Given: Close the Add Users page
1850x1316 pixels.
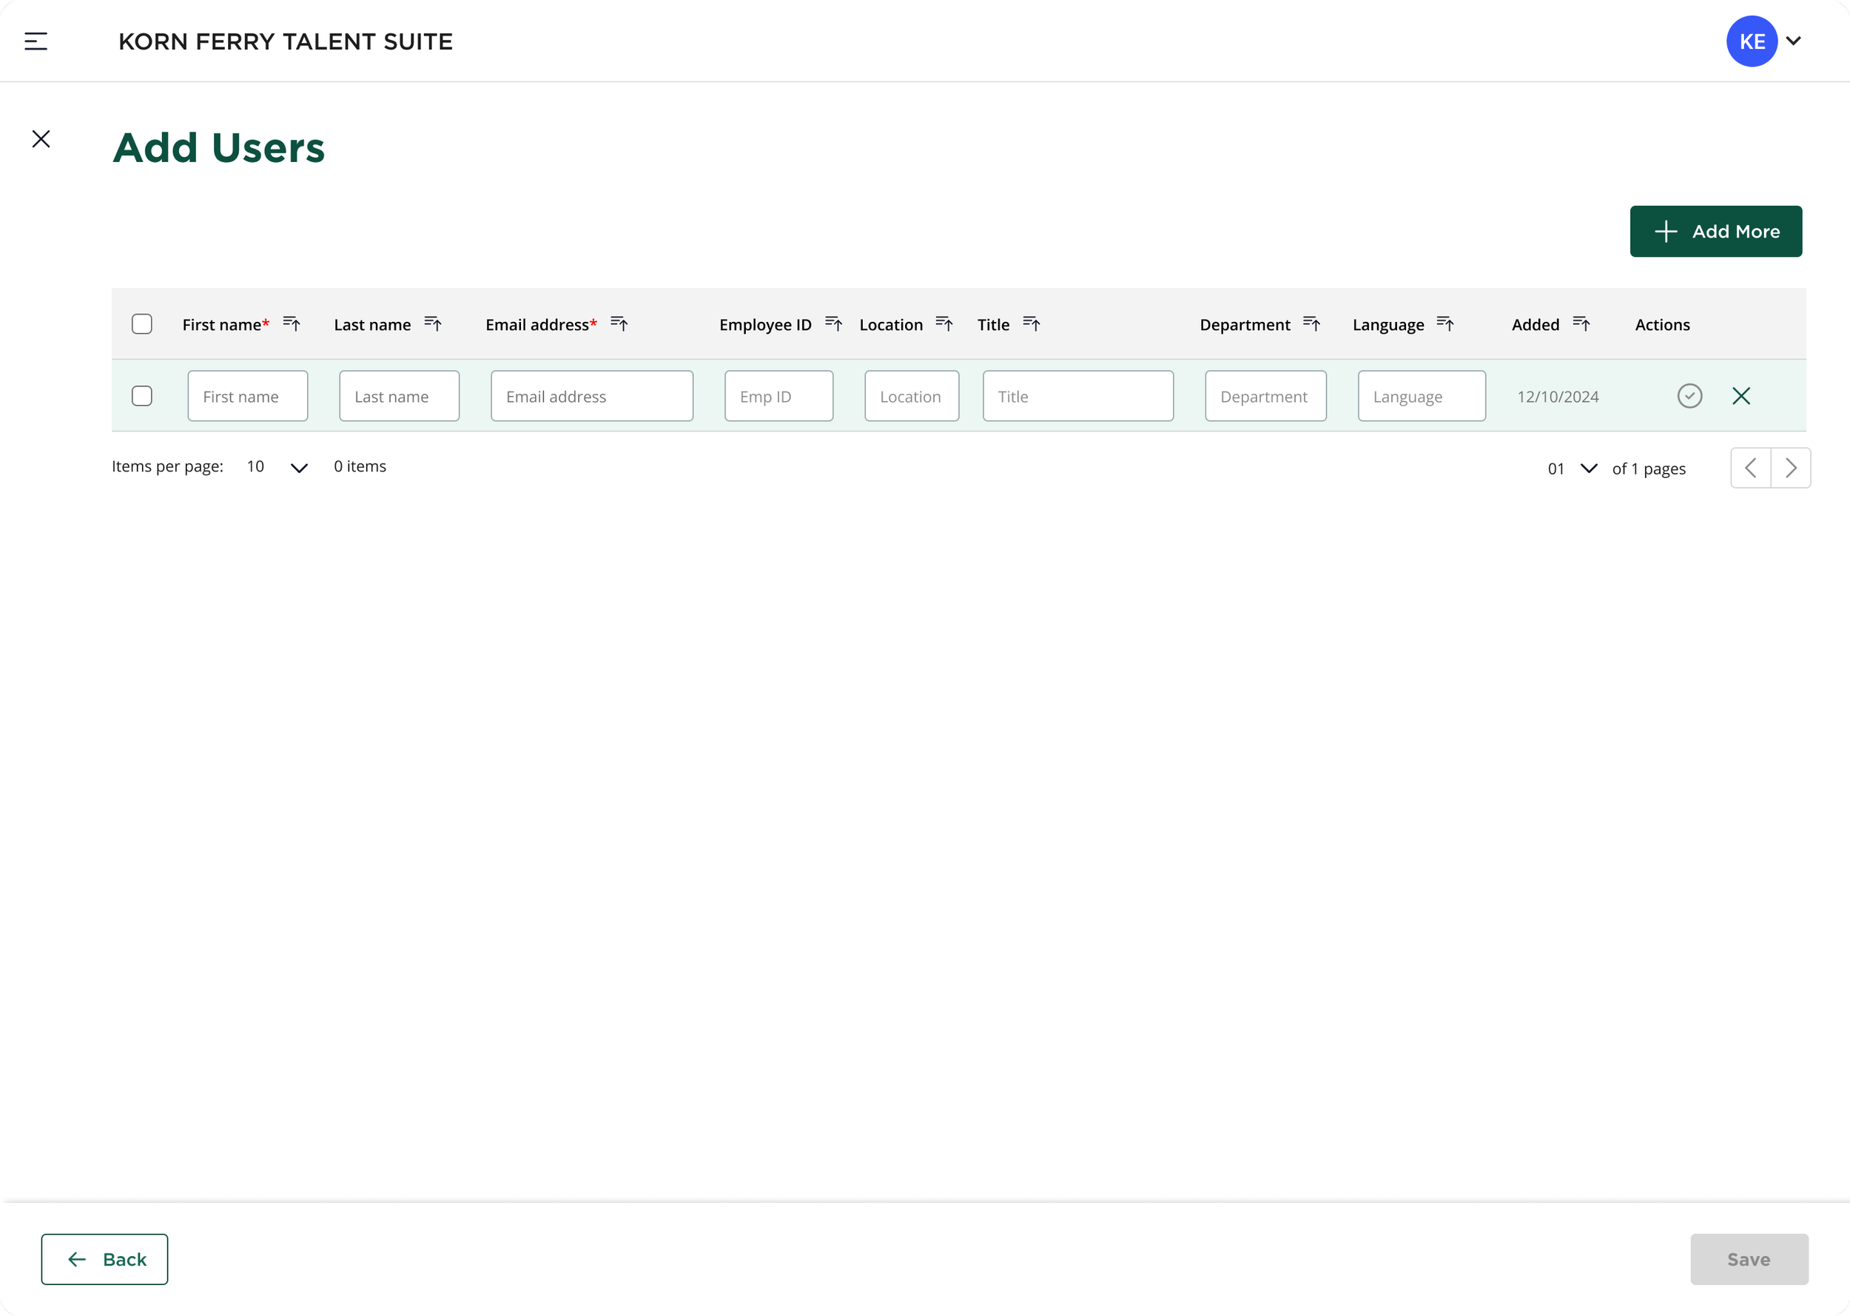Looking at the screenshot, I should 41,139.
